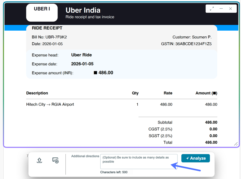
Task: Click the resize handle at the receipt corner
Action: [x=236, y=144]
